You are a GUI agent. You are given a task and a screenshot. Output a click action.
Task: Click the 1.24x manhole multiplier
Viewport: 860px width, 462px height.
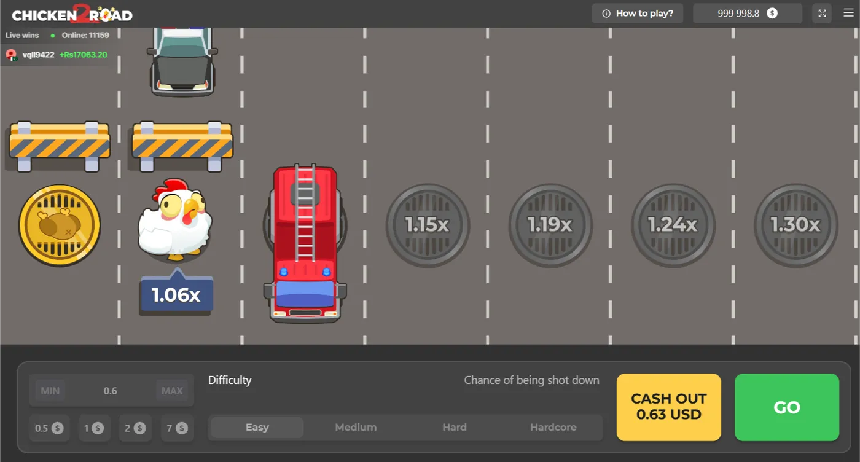(x=673, y=225)
